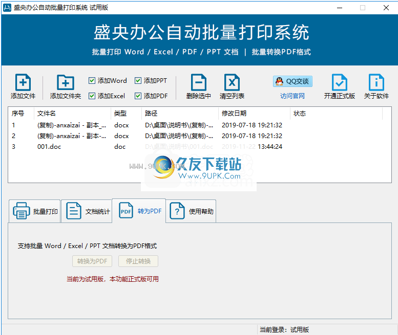Click the app icon in title bar

pos(7,8)
